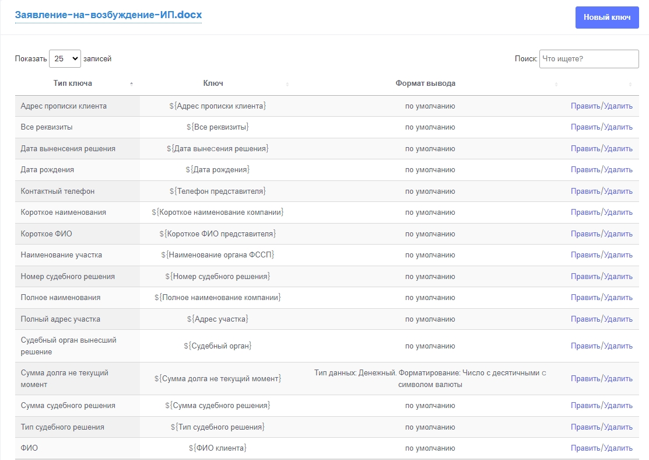Delete the Дата рождения key

point(618,170)
